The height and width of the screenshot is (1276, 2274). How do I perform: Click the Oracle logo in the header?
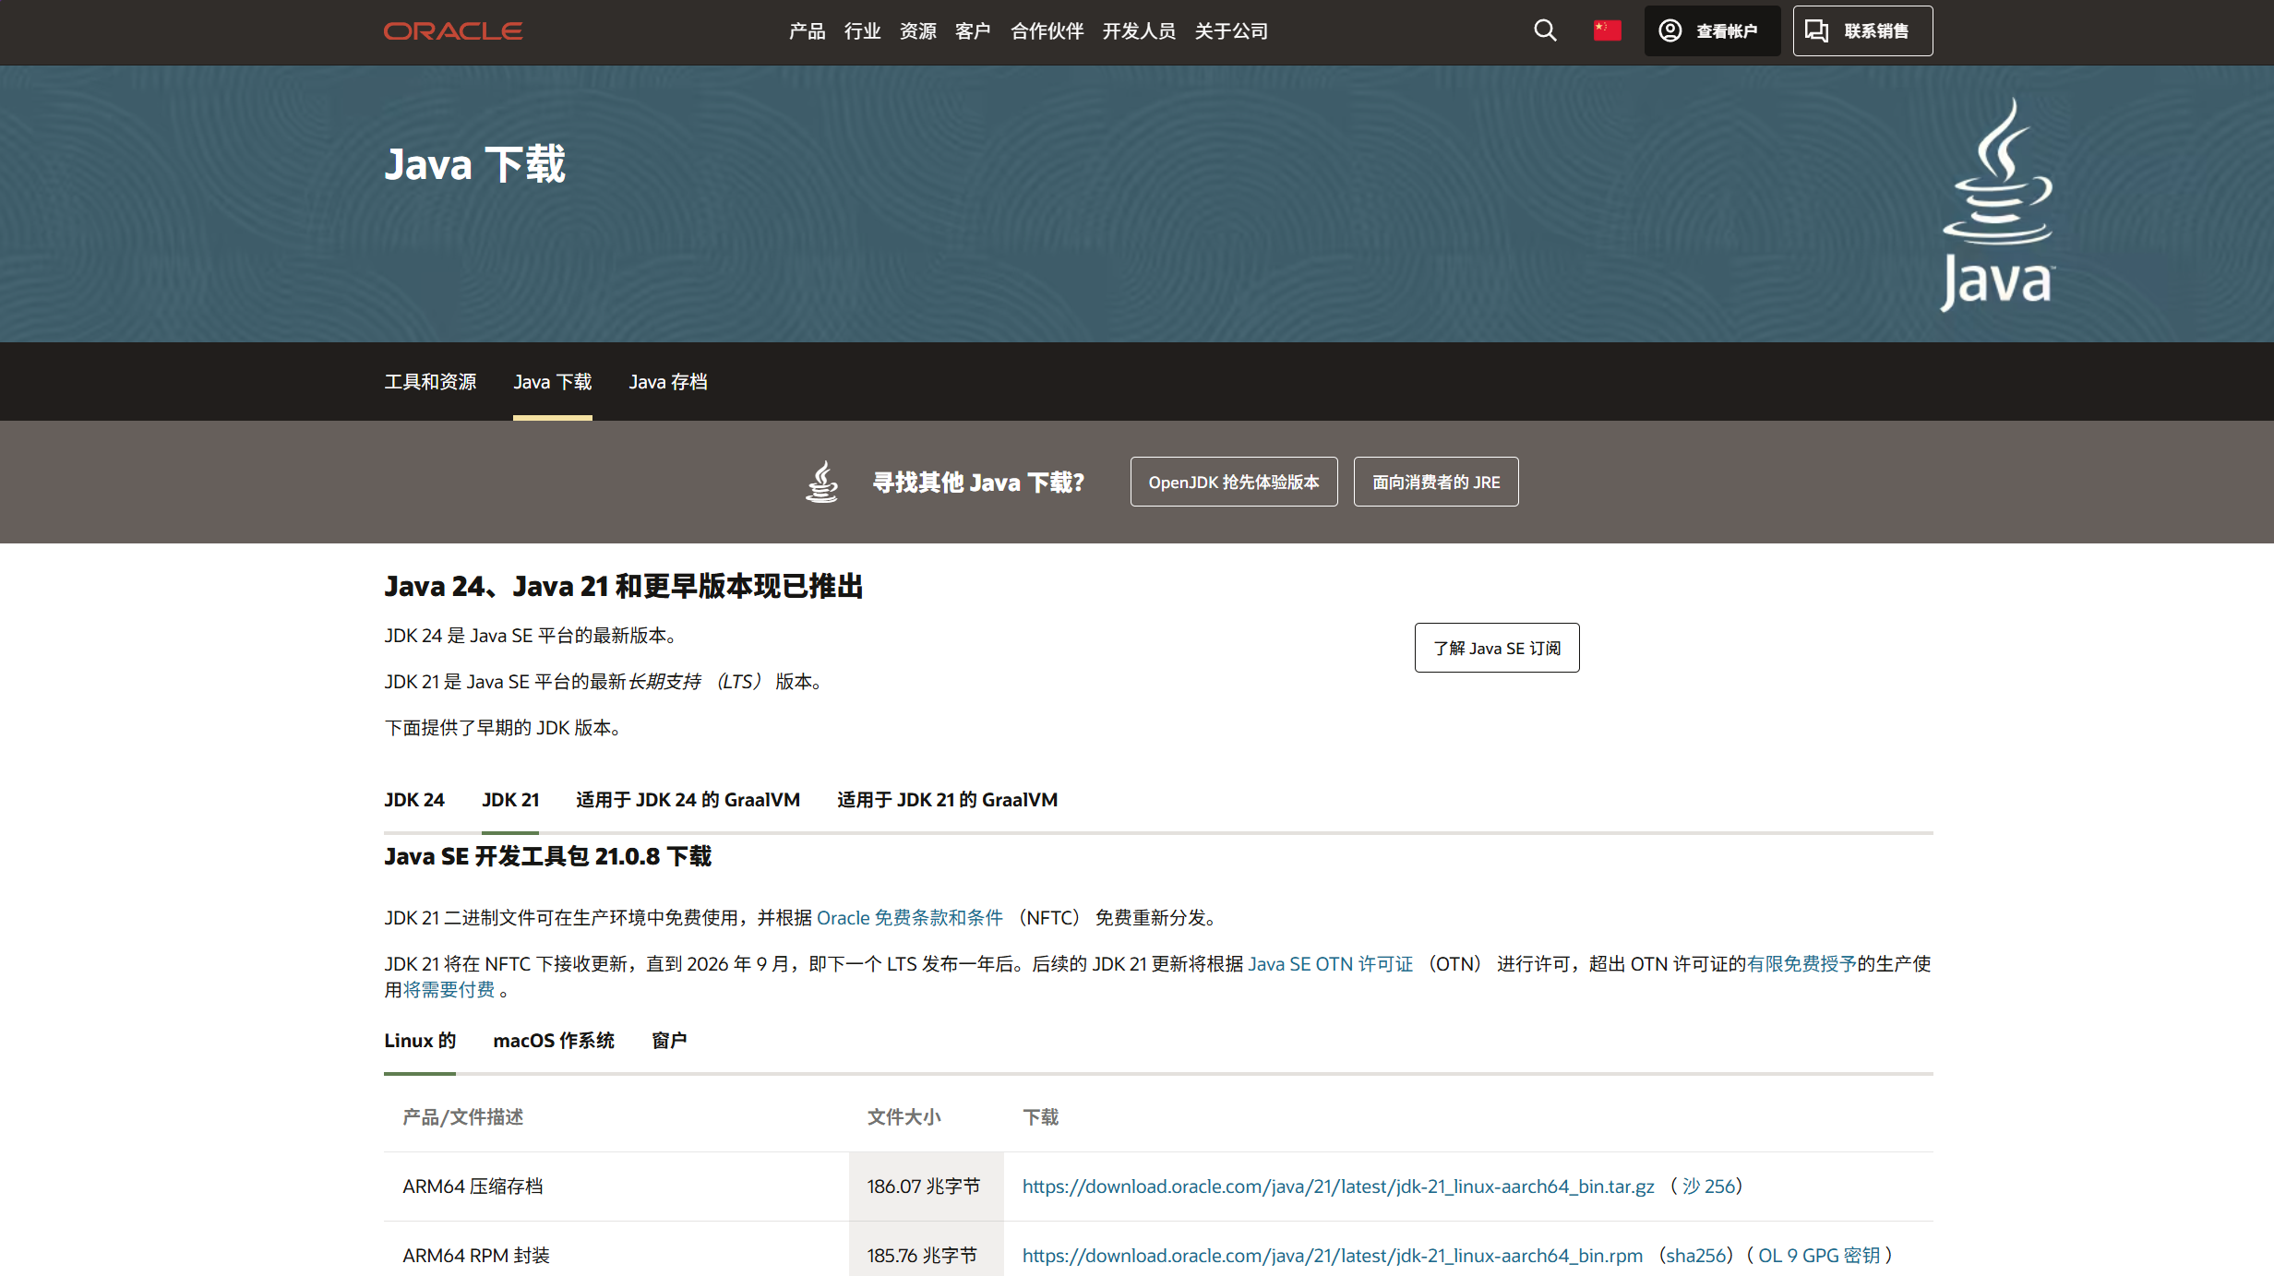click(x=452, y=30)
